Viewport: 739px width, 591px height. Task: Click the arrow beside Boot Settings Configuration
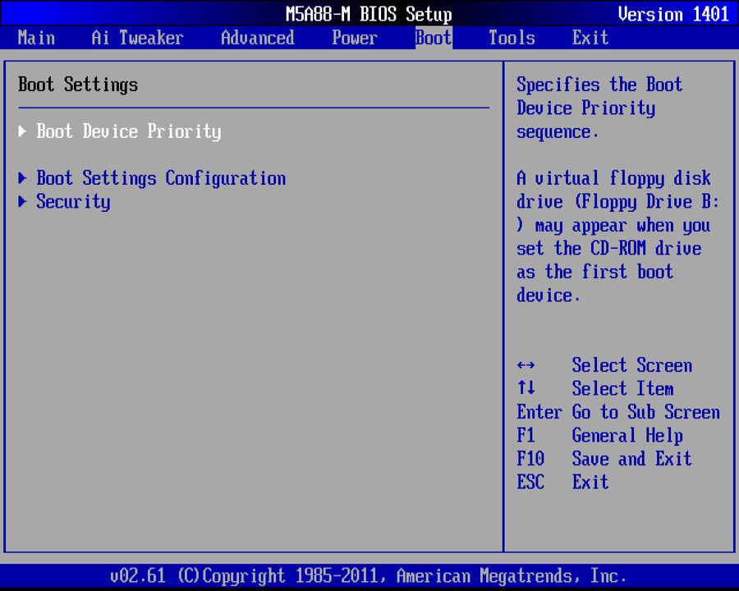click(22, 178)
